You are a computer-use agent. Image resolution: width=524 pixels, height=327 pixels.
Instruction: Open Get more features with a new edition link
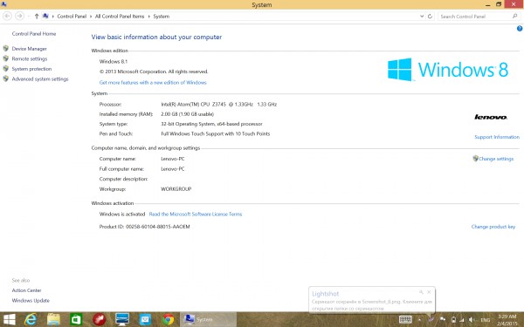point(153,83)
